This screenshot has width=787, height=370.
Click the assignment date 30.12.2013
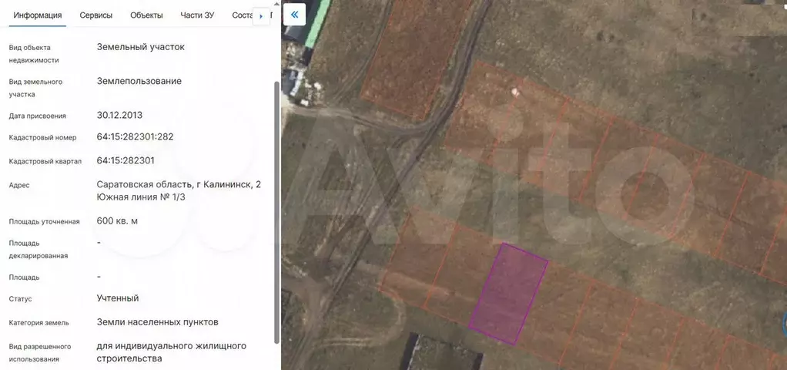click(119, 116)
